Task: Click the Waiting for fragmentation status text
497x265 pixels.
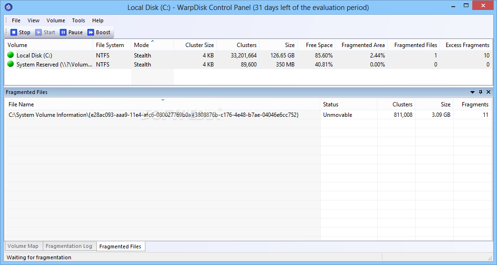Action: pos(39,257)
